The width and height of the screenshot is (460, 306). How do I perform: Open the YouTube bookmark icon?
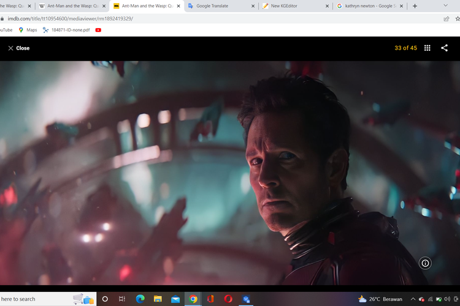click(98, 29)
